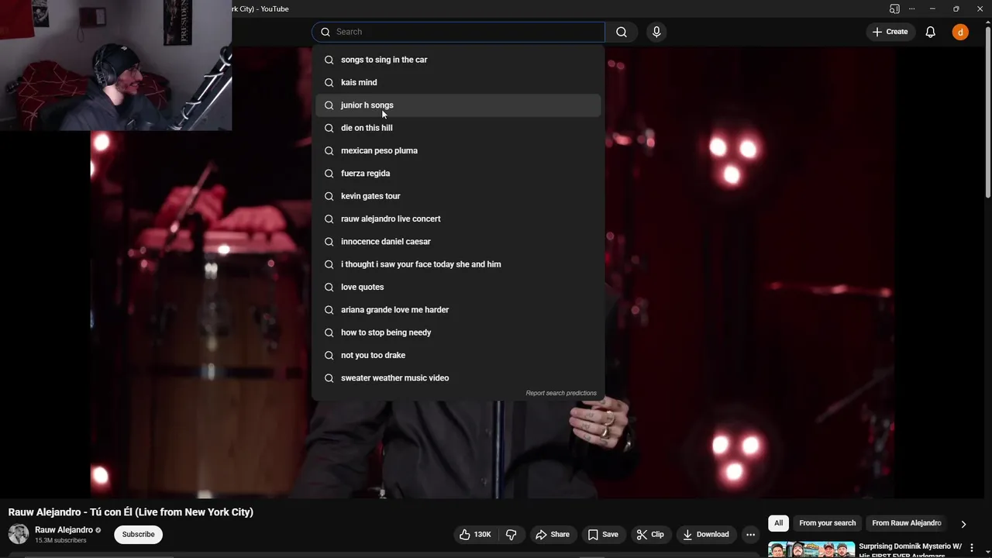This screenshot has height=558, width=992.
Task: Subscribe to Rauw Alejandro
Action: click(138, 534)
